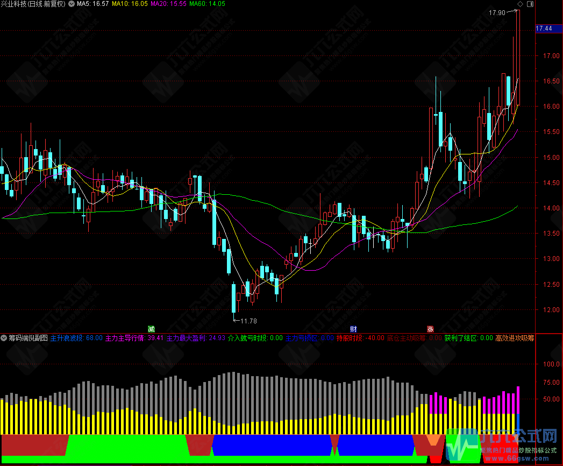Click the 50.00 indicator axis label
The height and width of the screenshot is (466, 563).
(x=551, y=399)
